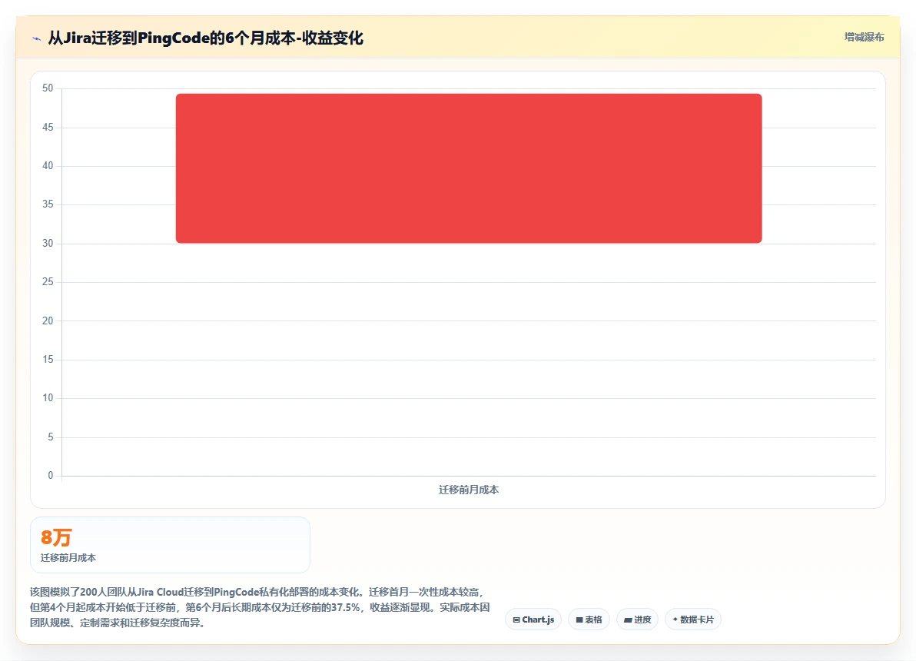Click the 增减瀑布 label in header
Image resolution: width=916 pixels, height=661 pixels.
(864, 38)
